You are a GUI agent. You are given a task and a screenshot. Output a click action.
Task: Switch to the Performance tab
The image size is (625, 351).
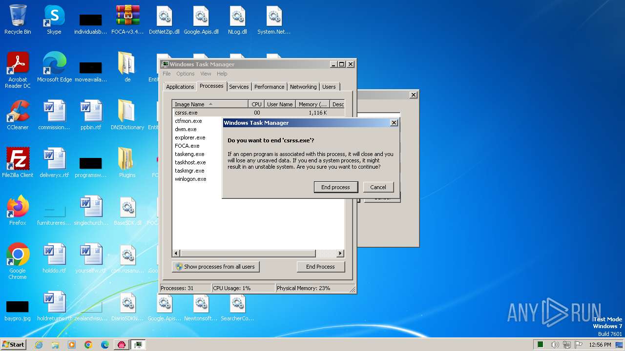click(269, 87)
